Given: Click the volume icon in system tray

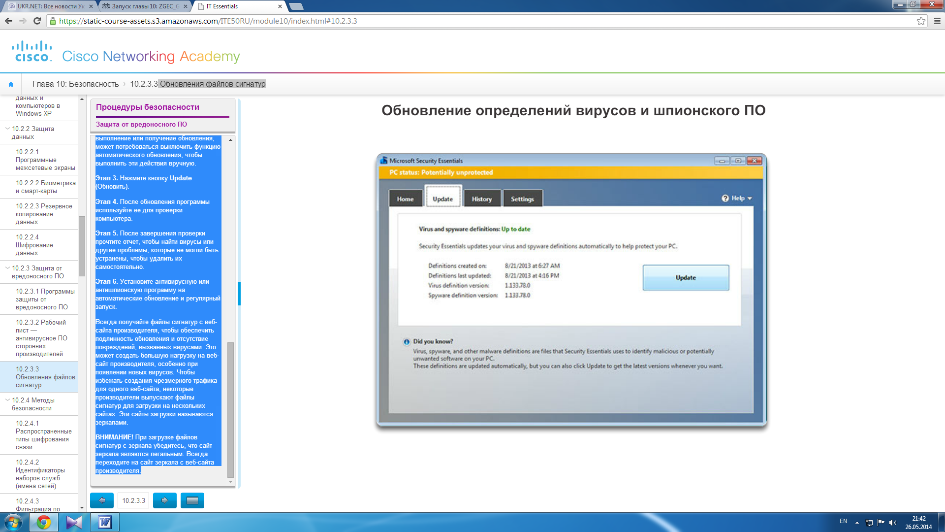Looking at the screenshot, I should 893,523.
